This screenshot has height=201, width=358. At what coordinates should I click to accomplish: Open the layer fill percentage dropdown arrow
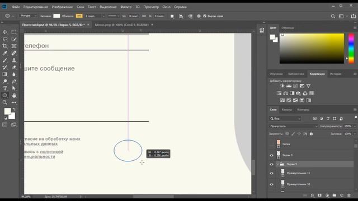[355, 134]
